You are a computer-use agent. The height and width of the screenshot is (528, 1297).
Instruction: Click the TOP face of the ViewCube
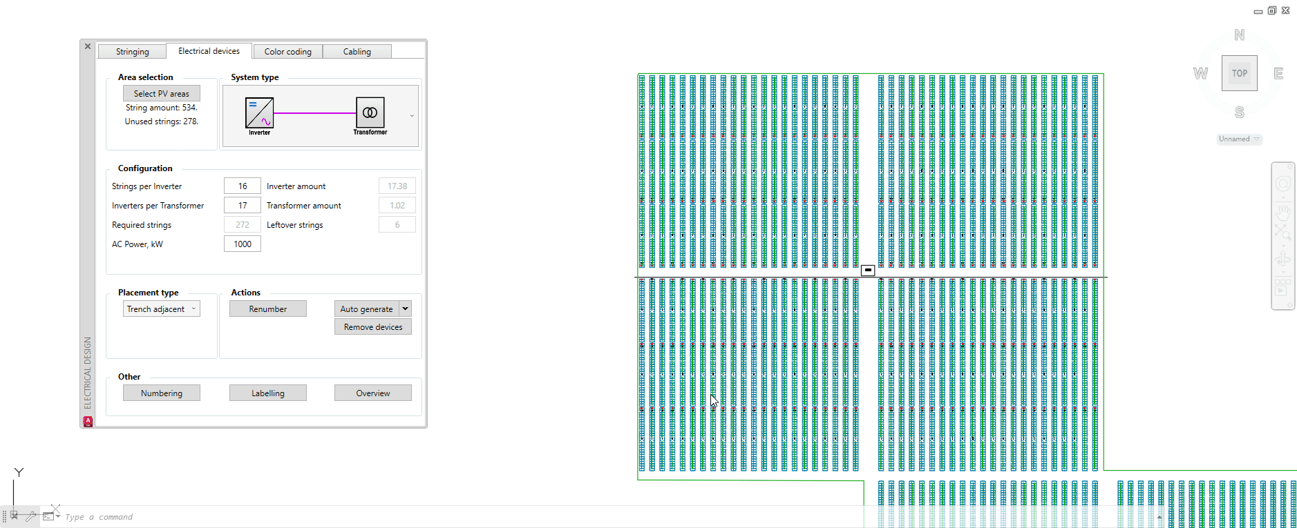1239,73
